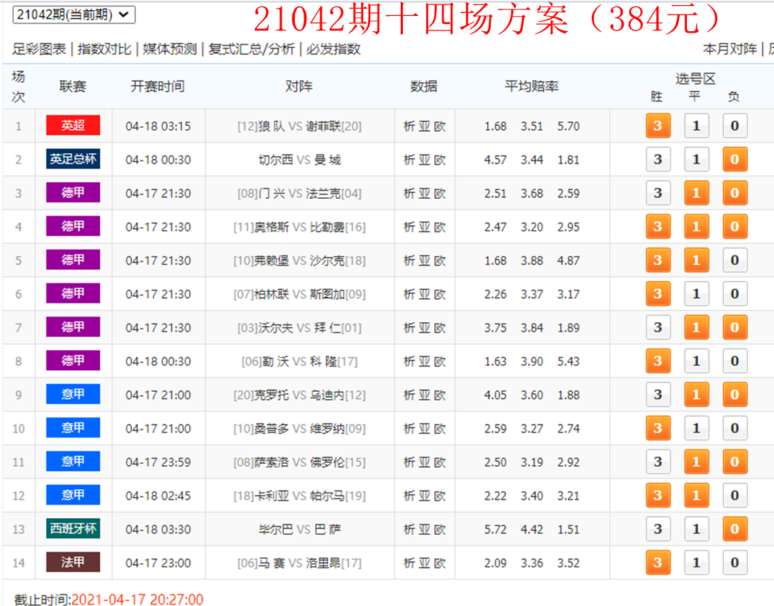Toggle pick 0 for 柏林联 VS 斯图加

[x=735, y=294]
